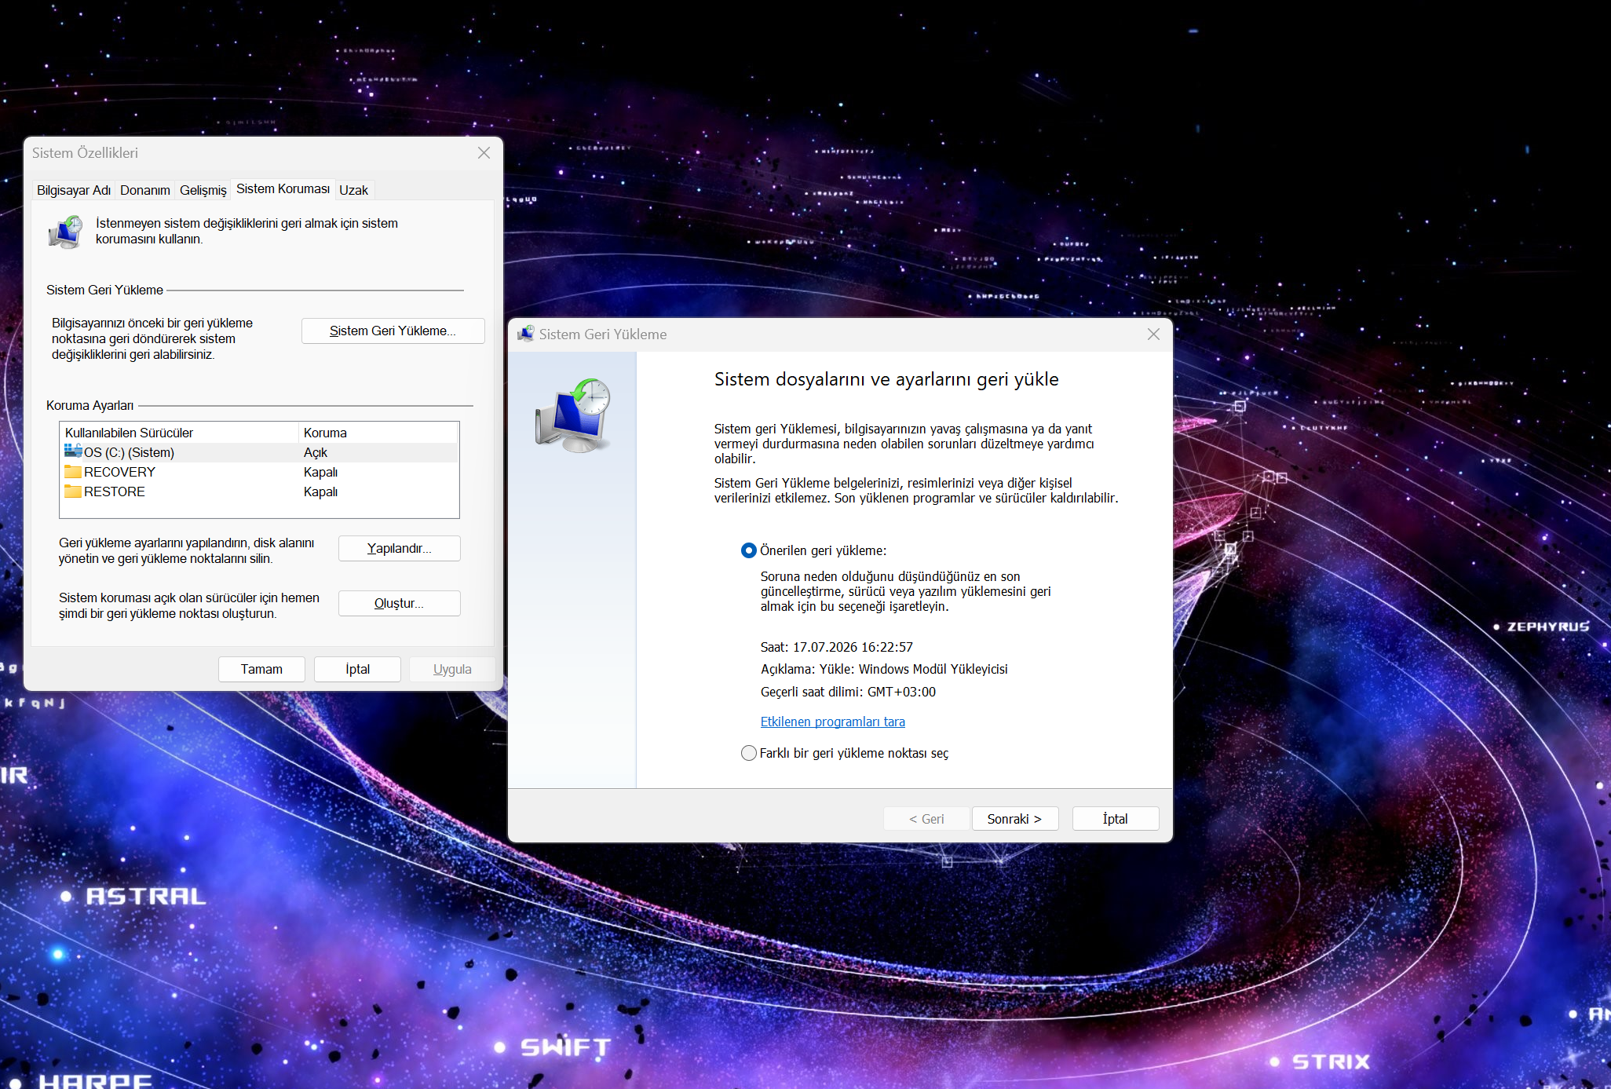Click the Yapılandır... button
This screenshot has height=1089, width=1611.
pyautogui.click(x=400, y=548)
